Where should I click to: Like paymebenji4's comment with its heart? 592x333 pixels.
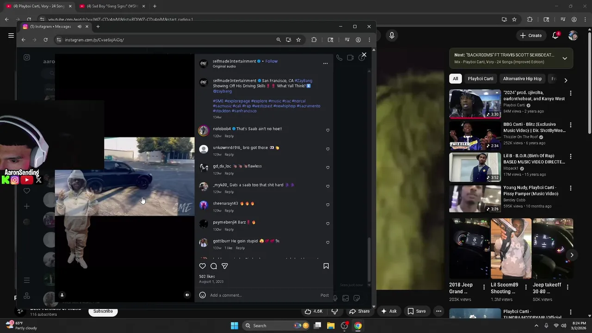[328, 224]
